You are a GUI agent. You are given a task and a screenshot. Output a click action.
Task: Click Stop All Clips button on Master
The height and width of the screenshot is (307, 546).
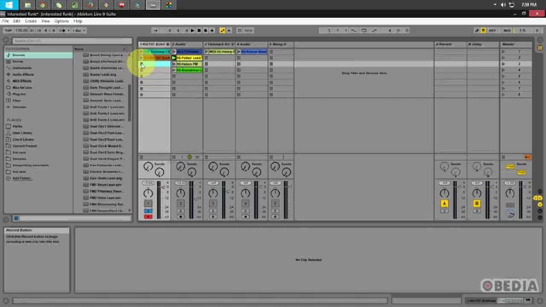tap(503, 157)
